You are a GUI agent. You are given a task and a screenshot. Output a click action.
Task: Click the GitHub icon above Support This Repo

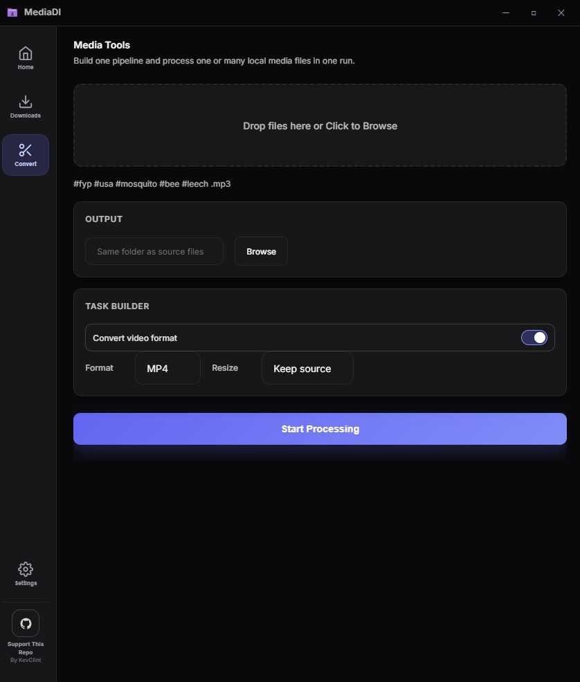[26, 623]
